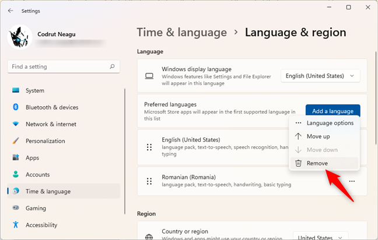
Task: Click the Bluetooth icon in sidebar
Action: (16, 107)
